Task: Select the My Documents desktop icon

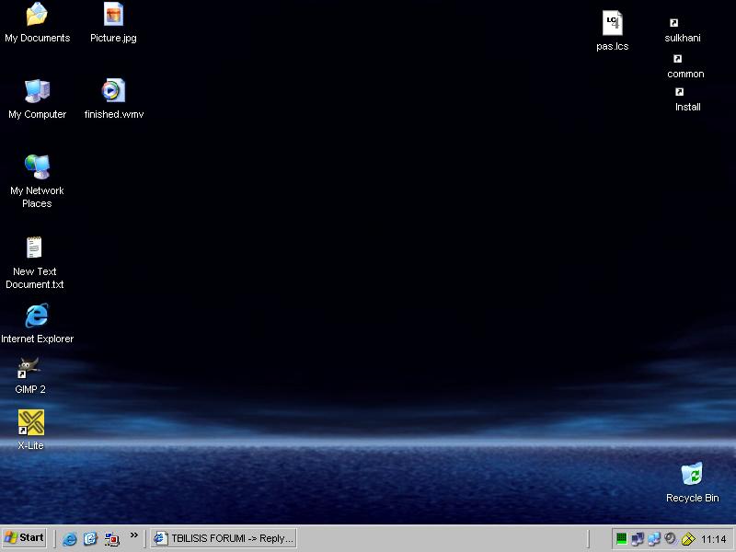Action: (37, 14)
